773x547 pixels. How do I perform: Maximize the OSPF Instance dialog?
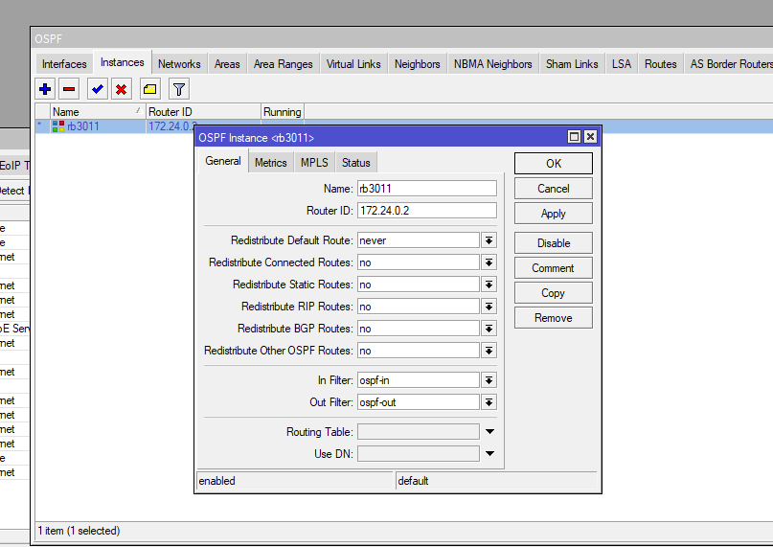click(575, 137)
